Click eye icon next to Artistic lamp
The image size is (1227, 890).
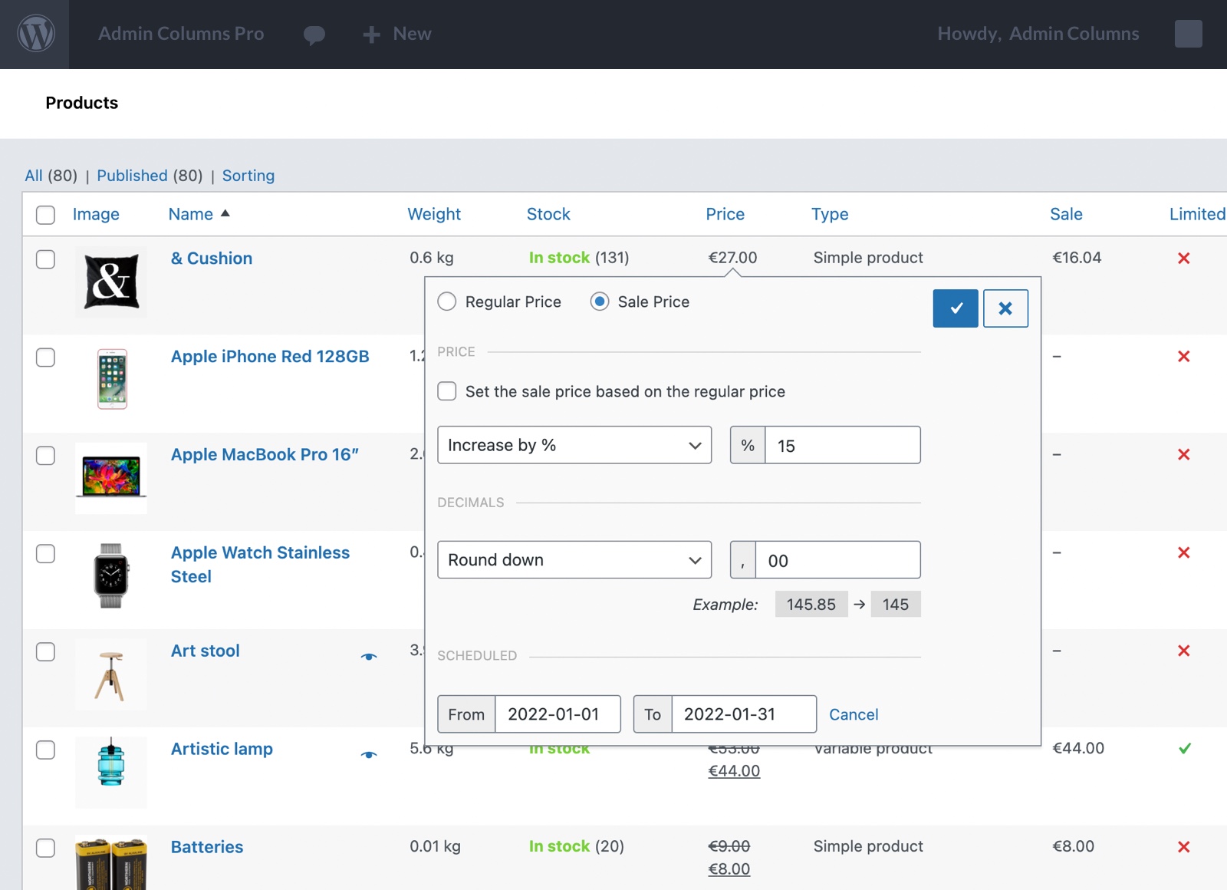click(369, 755)
